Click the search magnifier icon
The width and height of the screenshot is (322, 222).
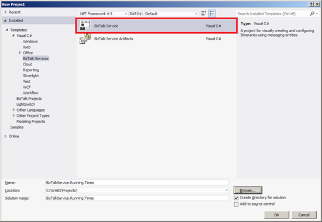[312, 13]
